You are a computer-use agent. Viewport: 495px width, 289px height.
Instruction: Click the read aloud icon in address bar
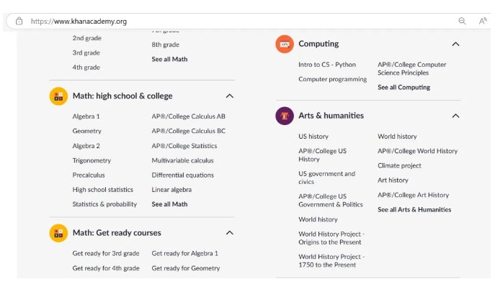[x=483, y=21]
